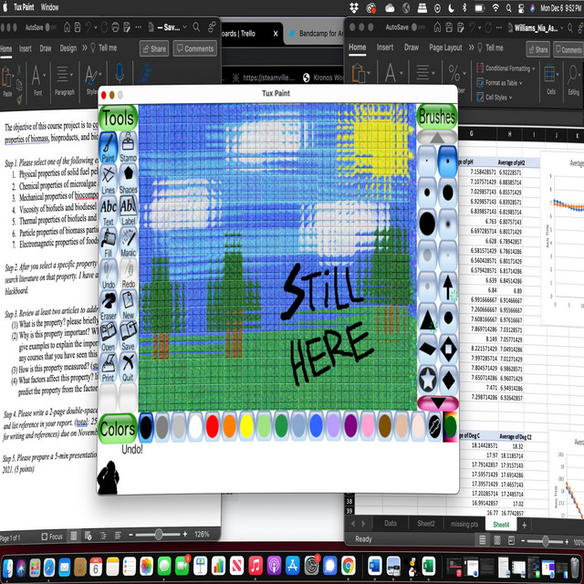This screenshot has height=584, width=584.
Task: Select the Eraser tool
Action: click(108, 305)
